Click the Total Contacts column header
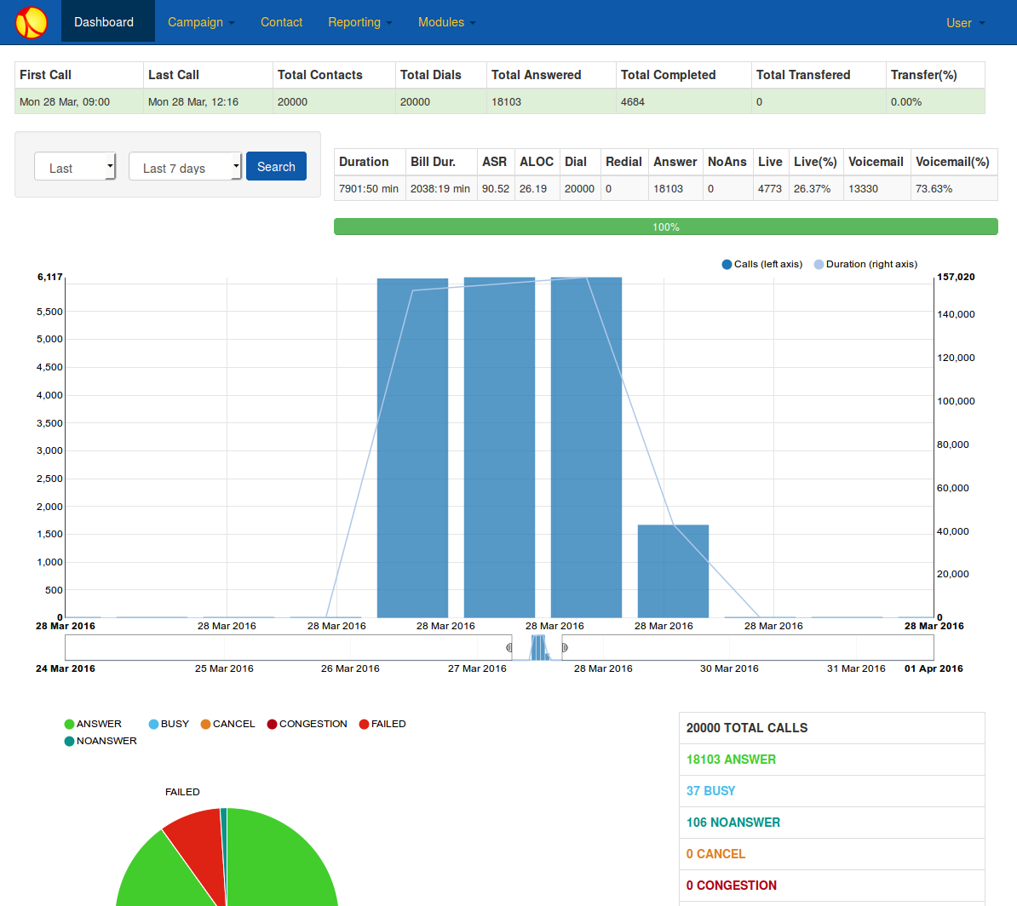 click(x=334, y=75)
